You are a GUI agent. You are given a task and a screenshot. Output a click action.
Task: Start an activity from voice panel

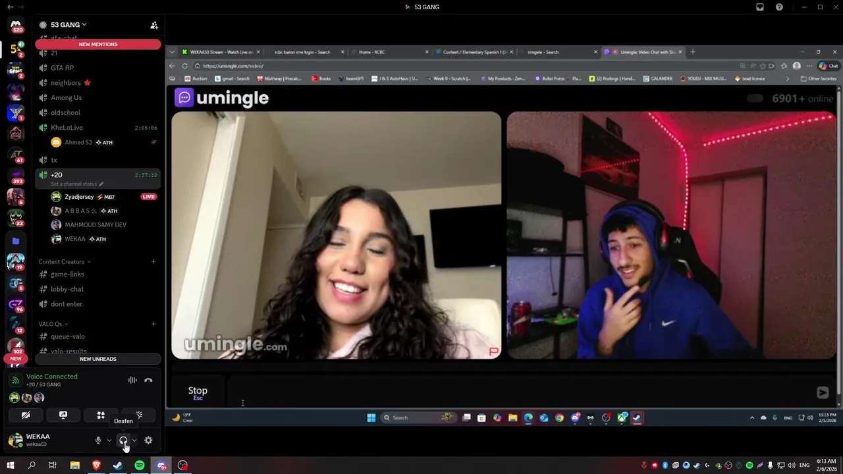pos(101,415)
